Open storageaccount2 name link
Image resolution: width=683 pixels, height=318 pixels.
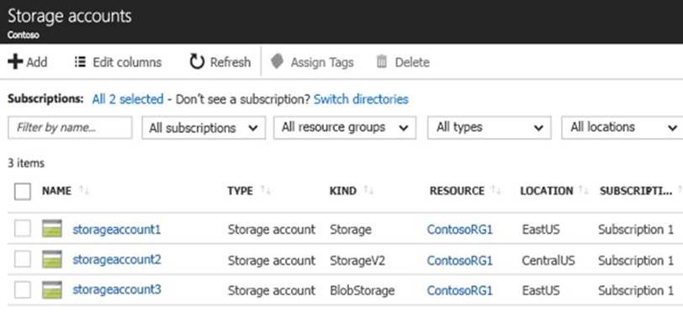(117, 260)
